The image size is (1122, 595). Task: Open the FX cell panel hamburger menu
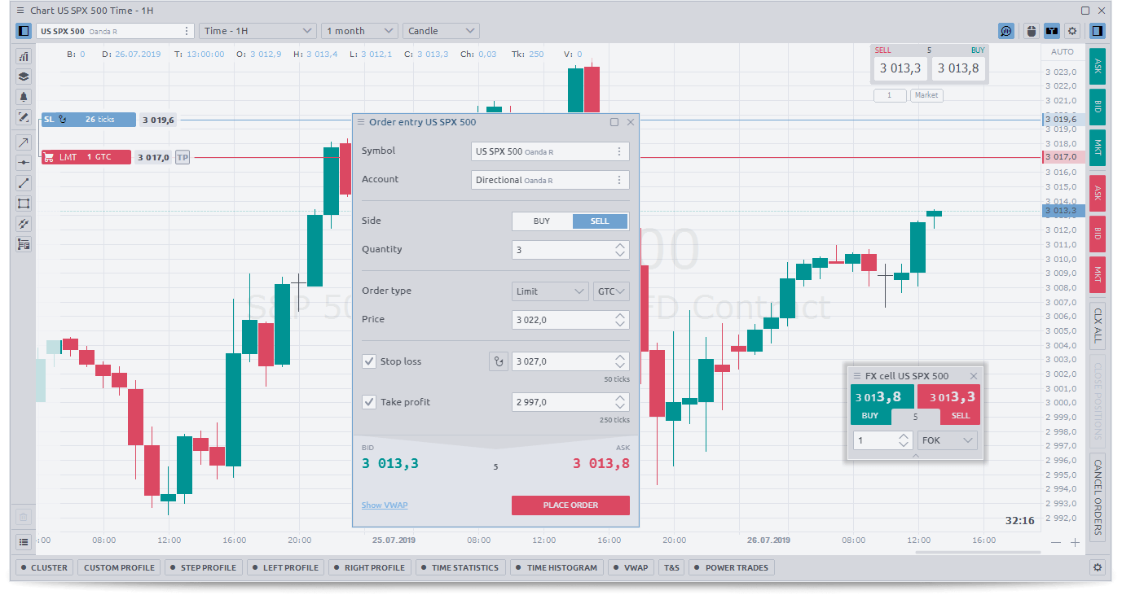[857, 376]
